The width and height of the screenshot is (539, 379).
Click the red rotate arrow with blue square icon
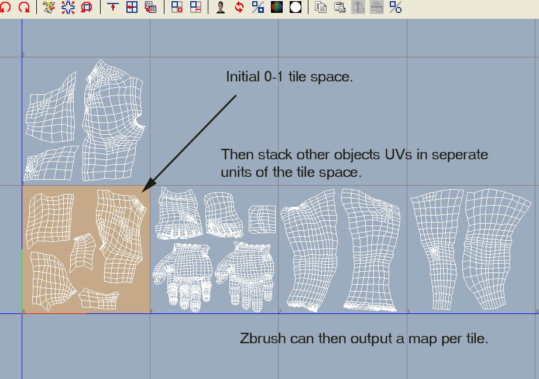click(x=87, y=7)
